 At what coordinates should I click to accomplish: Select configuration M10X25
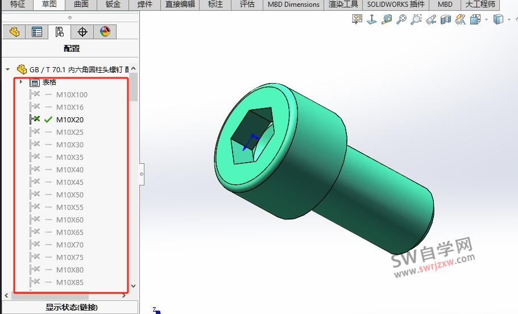pos(70,132)
